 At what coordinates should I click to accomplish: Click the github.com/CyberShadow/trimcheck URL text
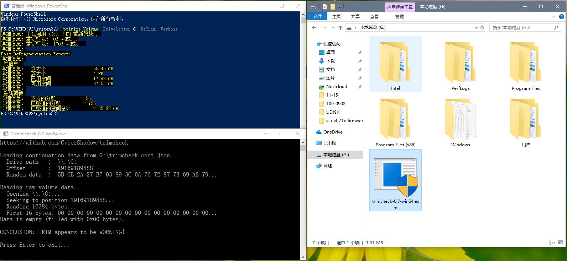tap(64, 142)
